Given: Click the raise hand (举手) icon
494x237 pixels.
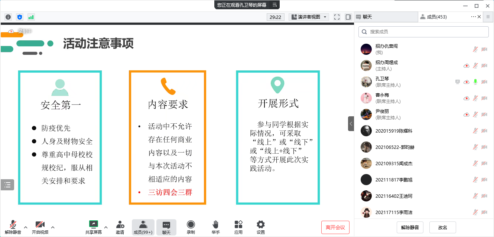Looking at the screenshot, I should pyautogui.click(x=215, y=227).
